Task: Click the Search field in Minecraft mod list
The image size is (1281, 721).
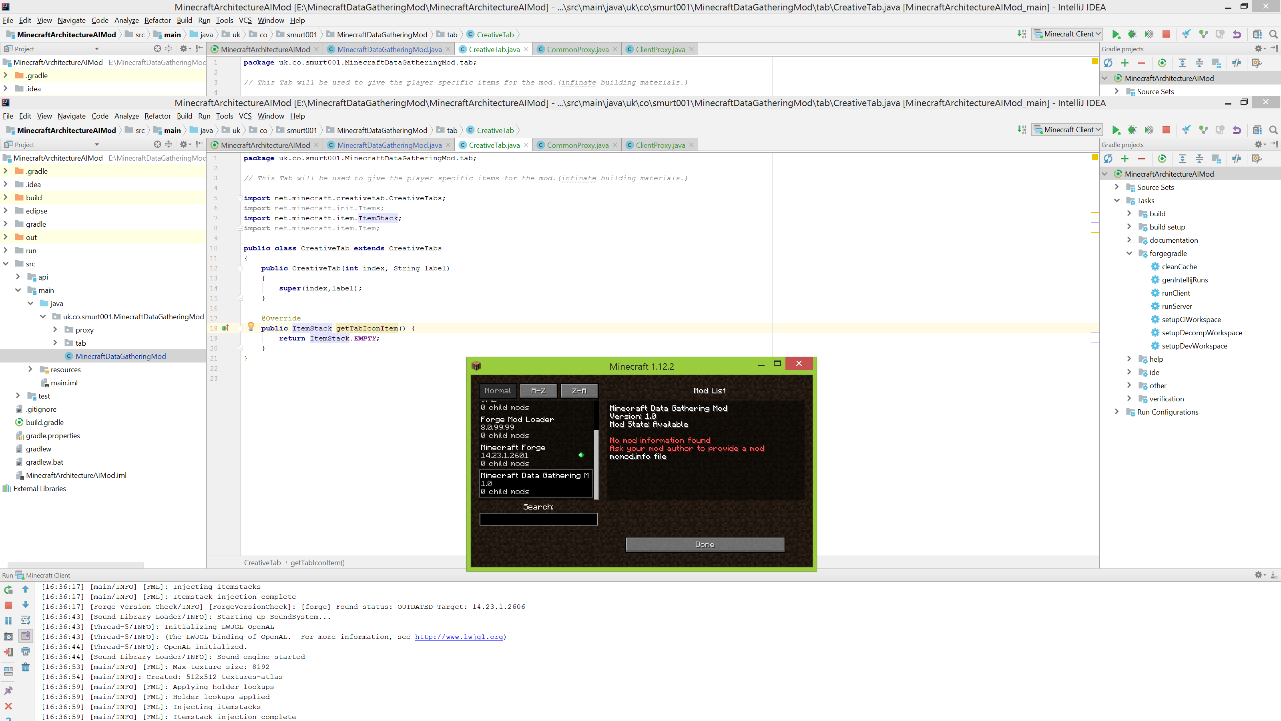Action: 538,519
